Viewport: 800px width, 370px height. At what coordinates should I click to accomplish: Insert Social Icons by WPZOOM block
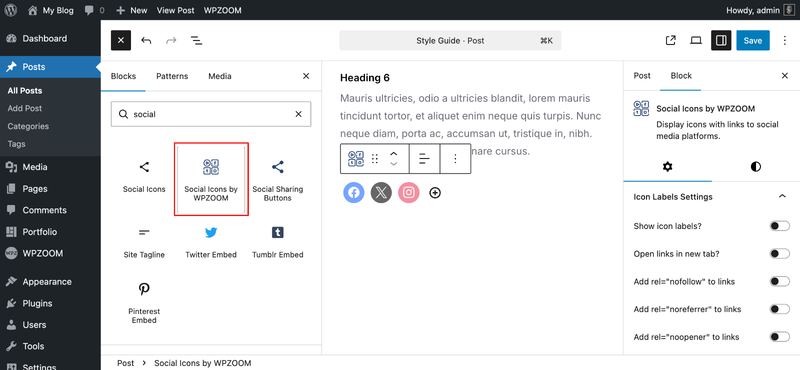[211, 179]
